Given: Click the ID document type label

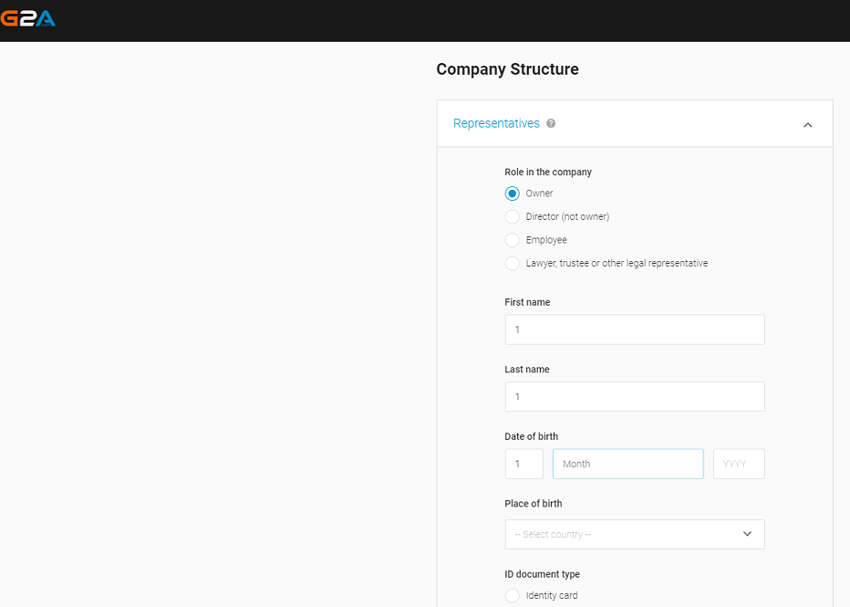Looking at the screenshot, I should coord(542,574).
